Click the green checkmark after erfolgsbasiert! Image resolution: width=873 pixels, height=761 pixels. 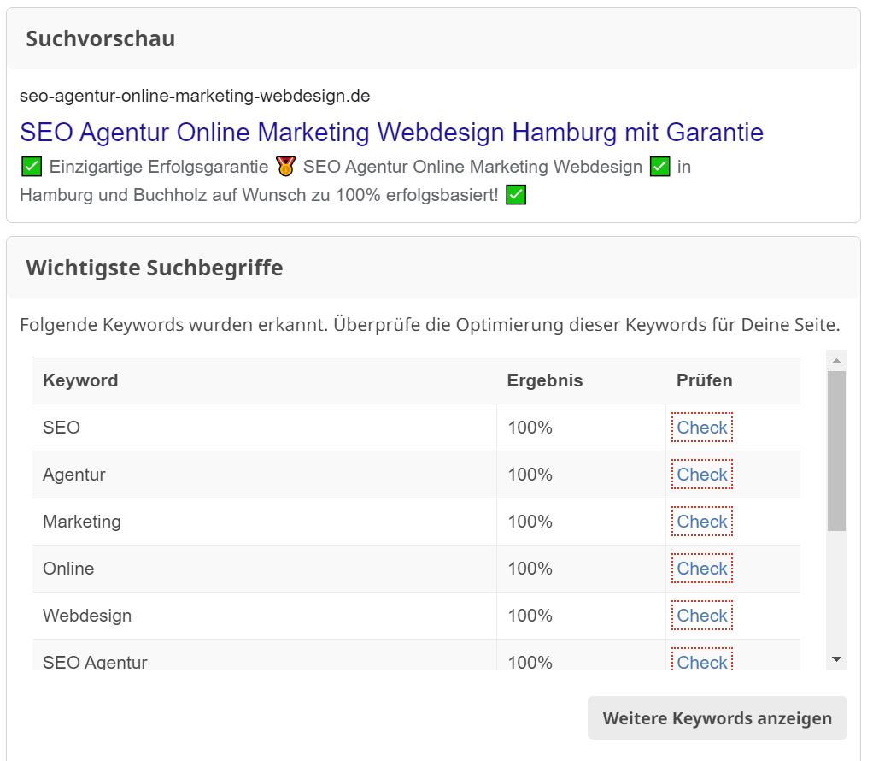(516, 195)
